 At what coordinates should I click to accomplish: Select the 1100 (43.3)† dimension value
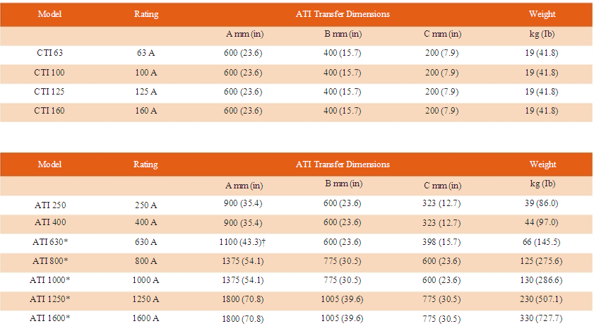click(242, 241)
